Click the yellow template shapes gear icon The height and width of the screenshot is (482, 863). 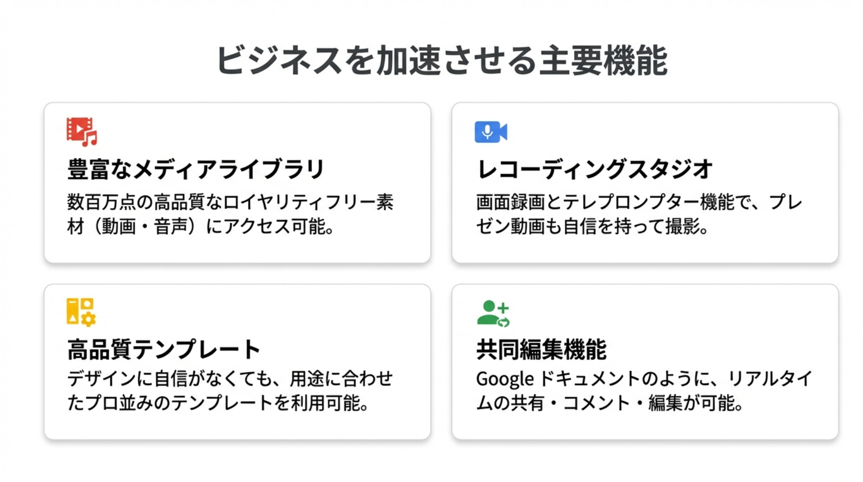tap(81, 312)
